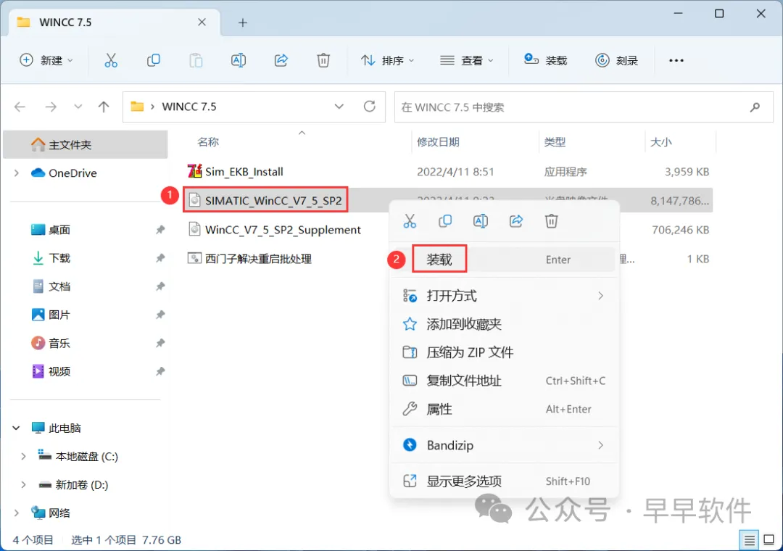Click the magnifier search icon
This screenshot has width=783, height=551.
point(755,107)
